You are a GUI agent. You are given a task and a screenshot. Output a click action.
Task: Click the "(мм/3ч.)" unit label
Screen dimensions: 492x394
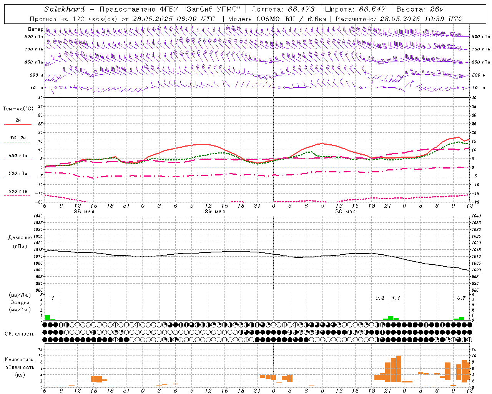(20, 295)
